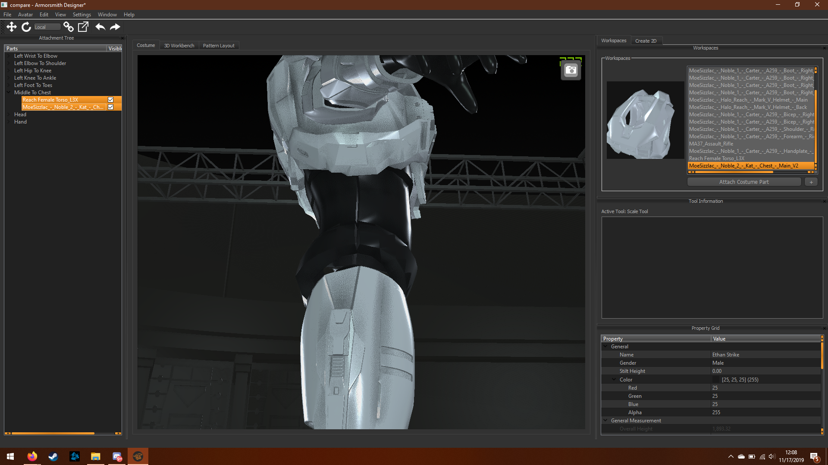Click Attach Costume Part button
Image resolution: width=828 pixels, height=465 pixels.
tap(744, 182)
